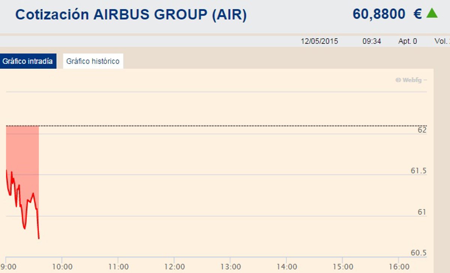Image resolution: width=450 pixels, height=273 pixels.
Task: Click the Cotización AIRBUS GROUP (AIR) heading
Action: point(131,15)
